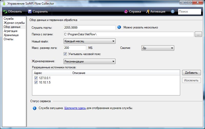Toggle the time zone checkbox
The height and width of the screenshot is (129, 205).
pyautogui.click(x=65, y=54)
